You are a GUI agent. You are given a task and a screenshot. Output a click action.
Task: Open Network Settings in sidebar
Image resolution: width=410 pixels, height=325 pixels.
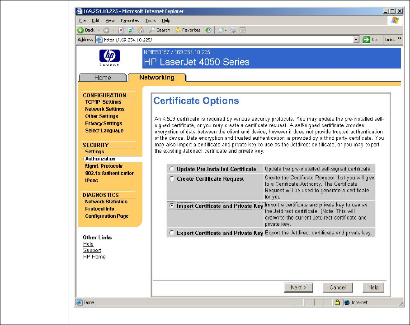pos(104,109)
